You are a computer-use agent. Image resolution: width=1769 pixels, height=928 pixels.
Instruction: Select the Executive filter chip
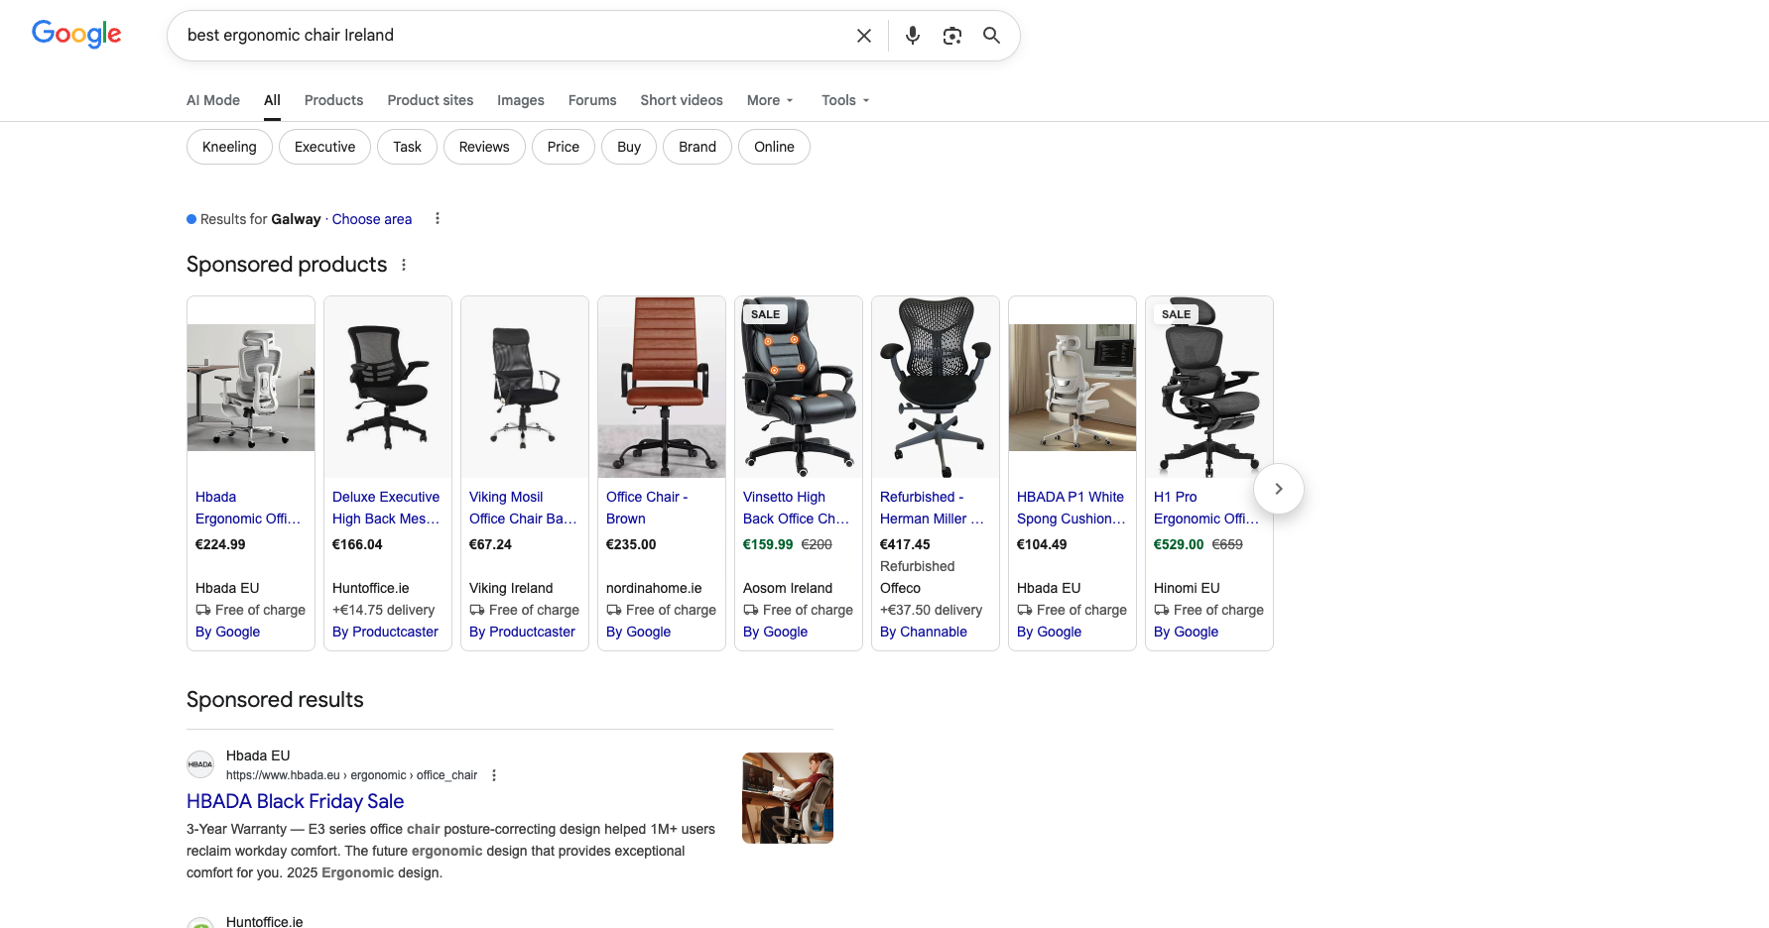324,146
